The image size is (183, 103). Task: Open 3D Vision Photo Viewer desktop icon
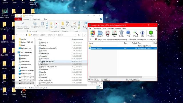tap(5, 13)
